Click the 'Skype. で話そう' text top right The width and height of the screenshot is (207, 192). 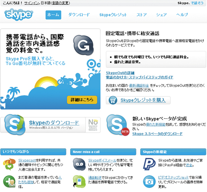(191, 3)
